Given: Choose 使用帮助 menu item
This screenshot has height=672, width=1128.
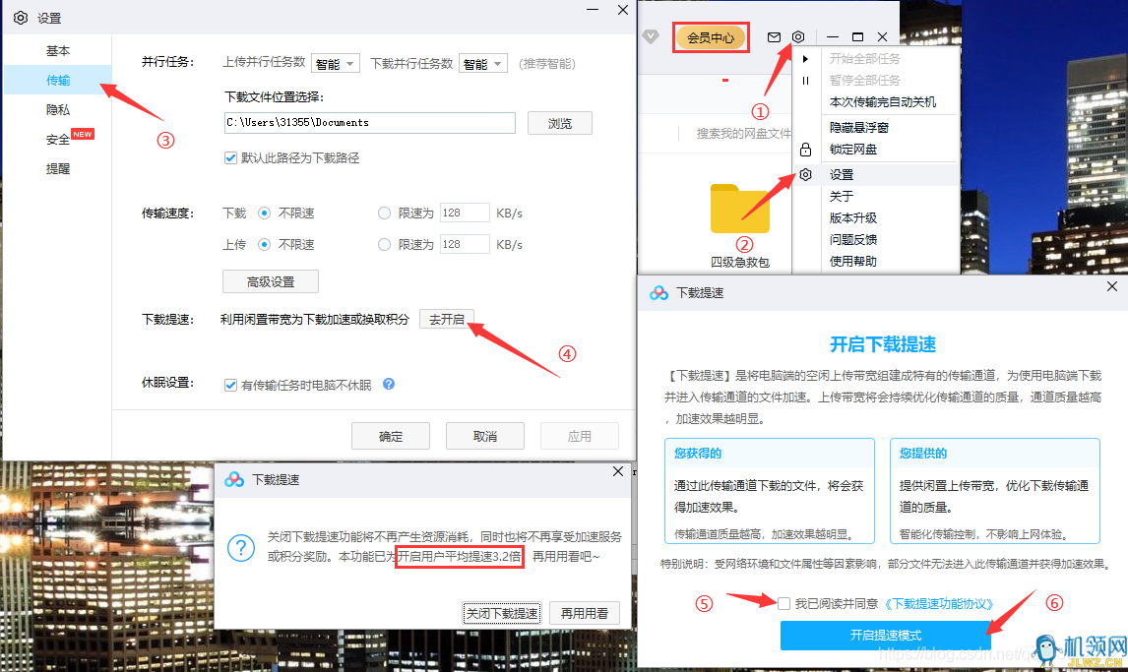Looking at the screenshot, I should [853, 261].
